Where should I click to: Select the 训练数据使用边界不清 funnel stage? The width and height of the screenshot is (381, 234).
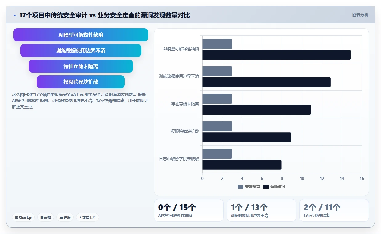tap(81, 50)
